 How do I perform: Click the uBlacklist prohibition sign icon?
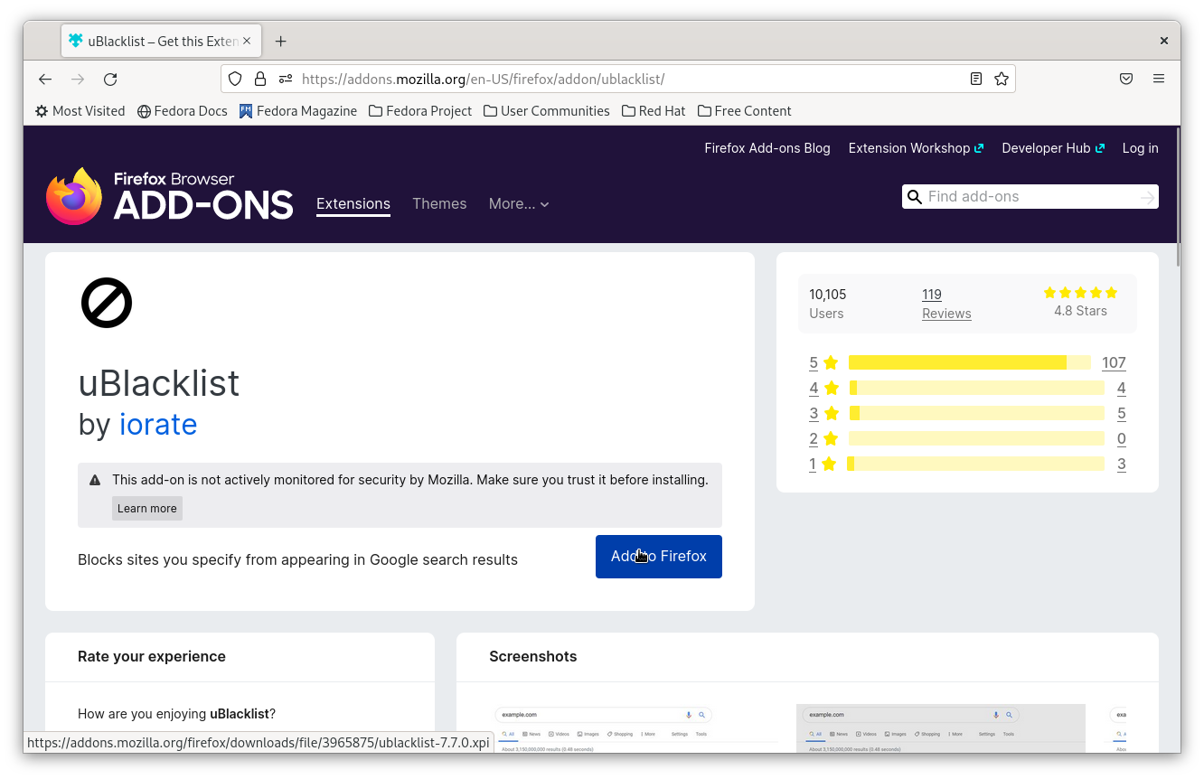point(107,303)
